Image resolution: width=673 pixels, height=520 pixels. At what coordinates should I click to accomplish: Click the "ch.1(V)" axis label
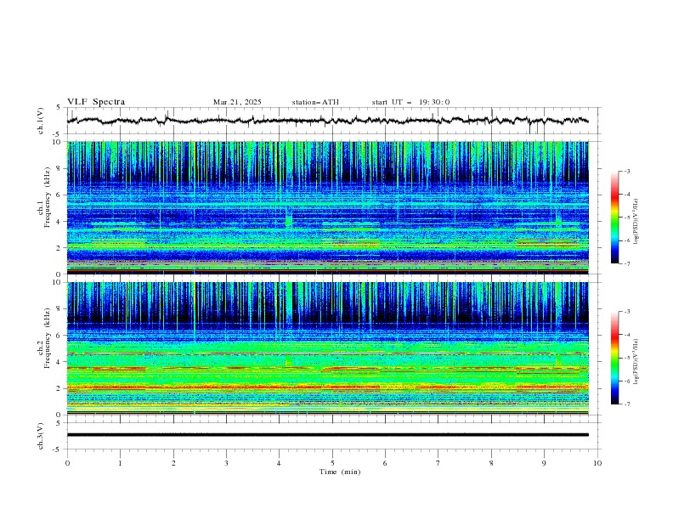pos(41,121)
